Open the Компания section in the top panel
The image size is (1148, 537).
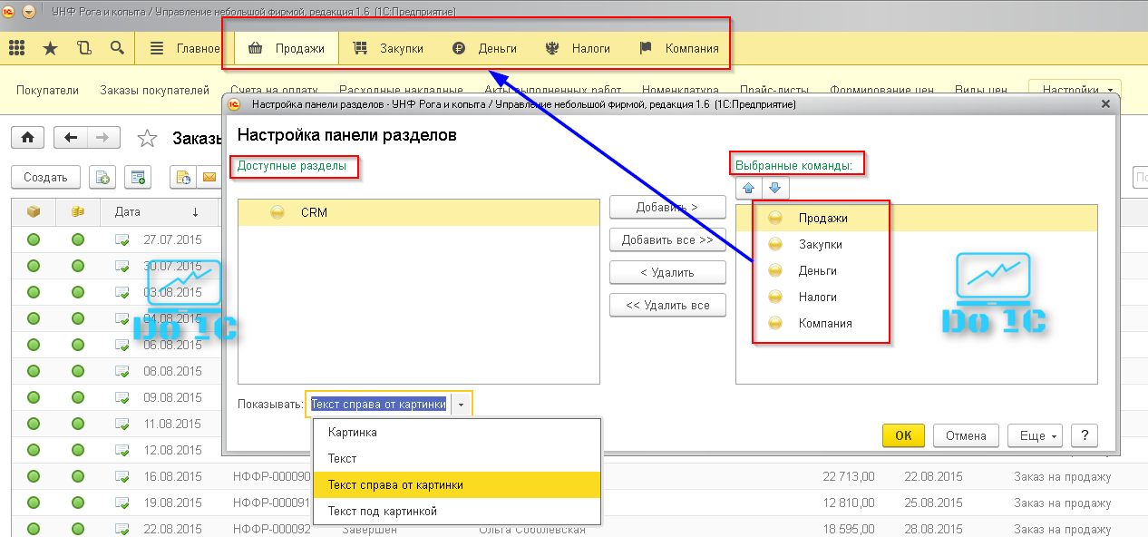pyautogui.click(x=679, y=48)
